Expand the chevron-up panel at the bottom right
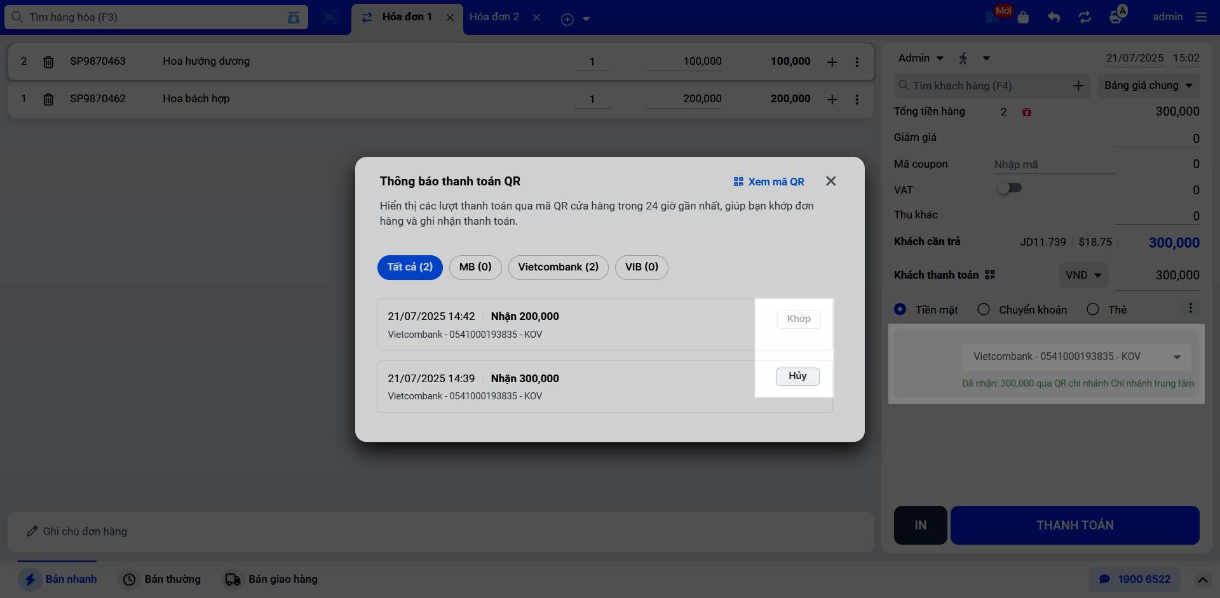Viewport: 1220px width, 598px height. pyautogui.click(x=1202, y=580)
